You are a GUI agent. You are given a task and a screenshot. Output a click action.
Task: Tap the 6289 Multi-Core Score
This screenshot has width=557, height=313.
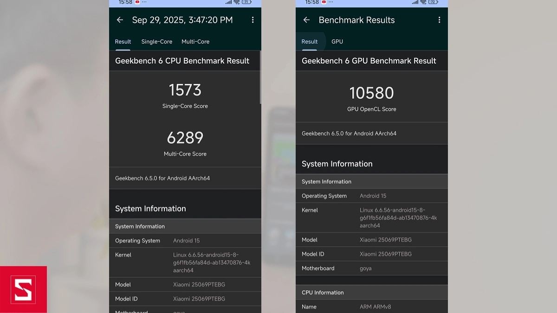pos(185,138)
